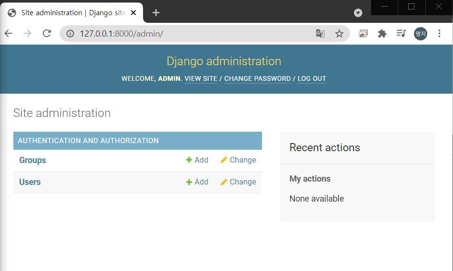Bookmark this page with the star icon
The image size is (453, 271).
(x=339, y=34)
